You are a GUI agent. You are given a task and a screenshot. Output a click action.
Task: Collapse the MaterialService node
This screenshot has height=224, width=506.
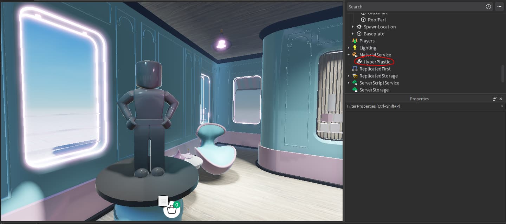[349, 55]
